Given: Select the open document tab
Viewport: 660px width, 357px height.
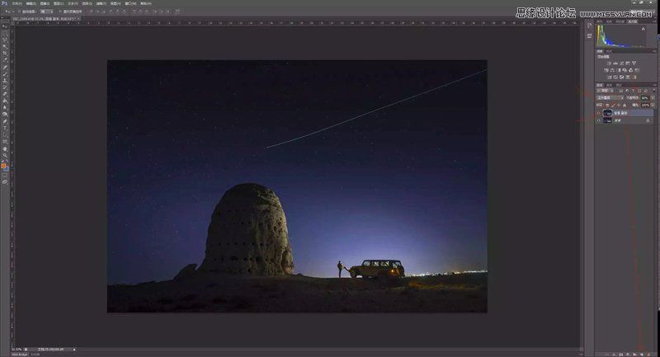Looking at the screenshot, I should pos(46,19).
